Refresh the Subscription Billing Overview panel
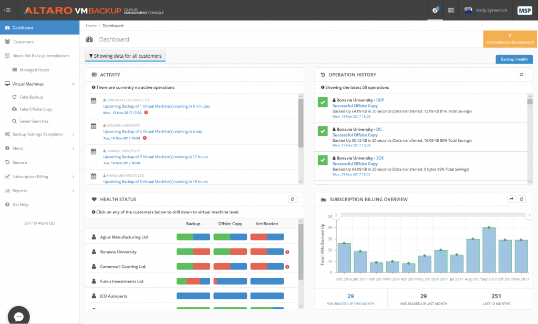The height and width of the screenshot is (324, 538). pos(522,199)
